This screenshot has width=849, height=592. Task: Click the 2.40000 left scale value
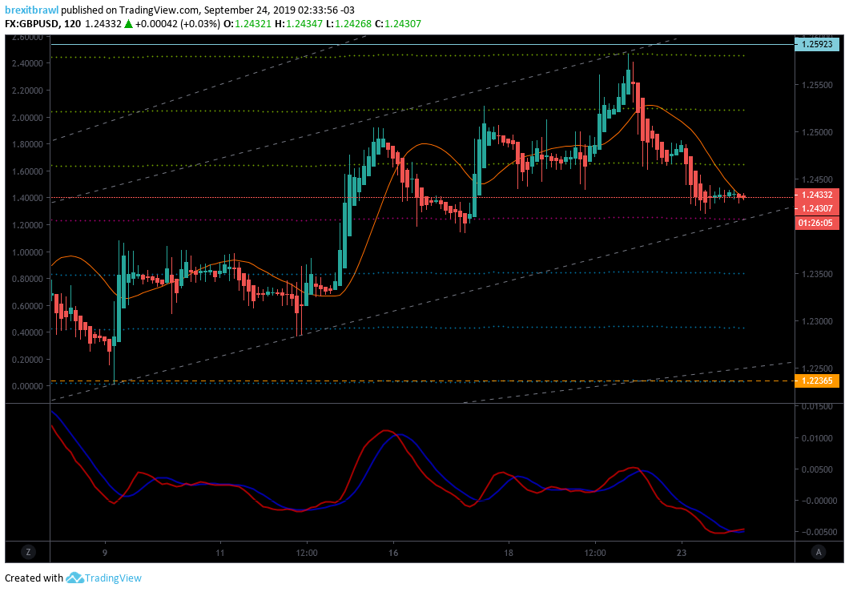(27, 63)
